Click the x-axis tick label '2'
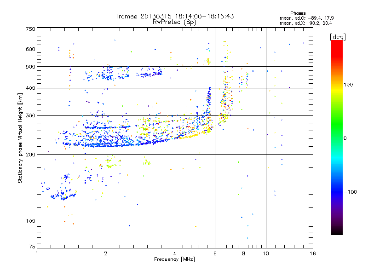The height and width of the screenshot is (276, 368). (106, 253)
